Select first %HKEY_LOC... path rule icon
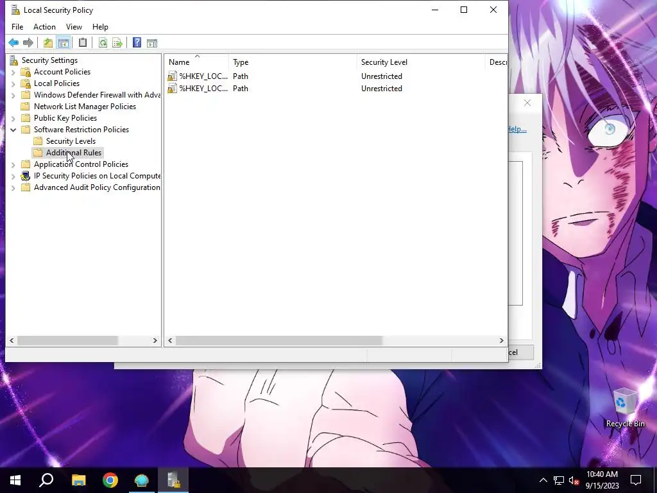Viewport: 657px width, 493px height. point(172,76)
